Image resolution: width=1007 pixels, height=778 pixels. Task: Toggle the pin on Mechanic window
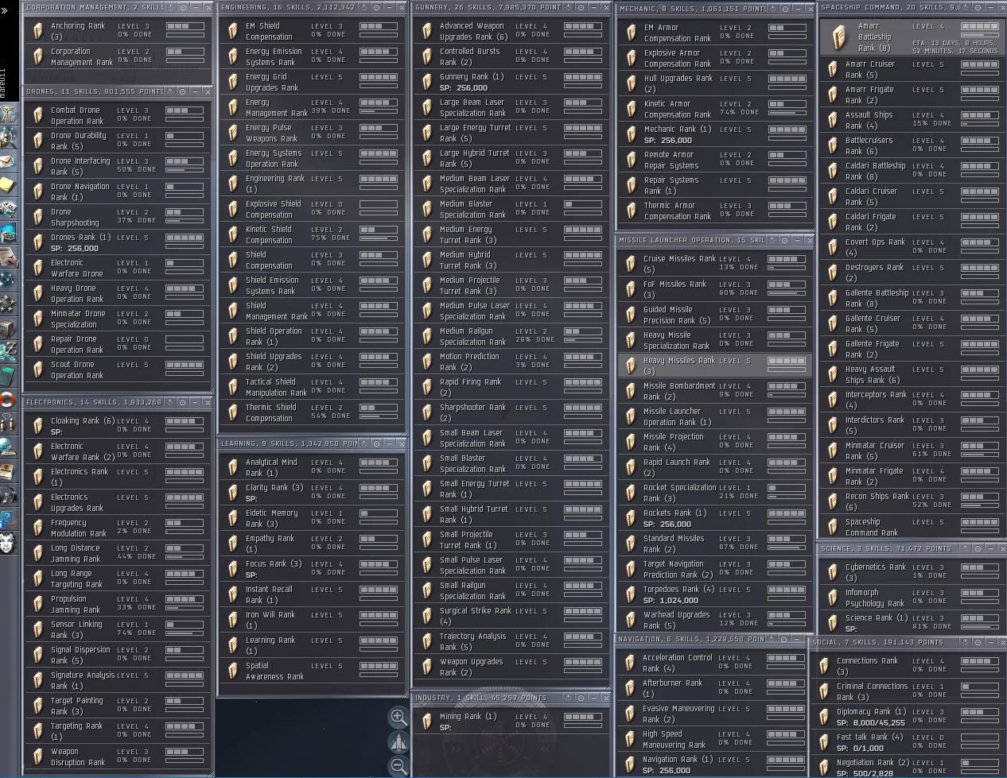pyautogui.click(x=772, y=10)
